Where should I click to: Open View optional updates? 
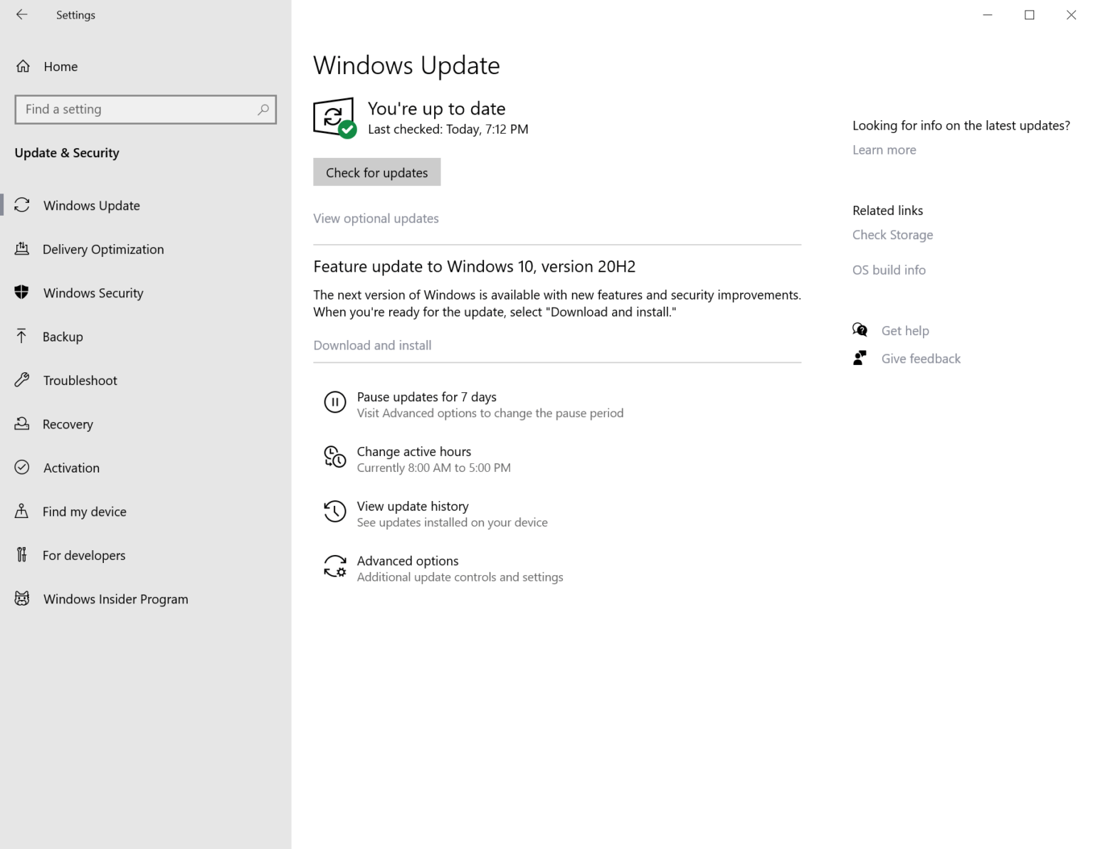click(376, 218)
